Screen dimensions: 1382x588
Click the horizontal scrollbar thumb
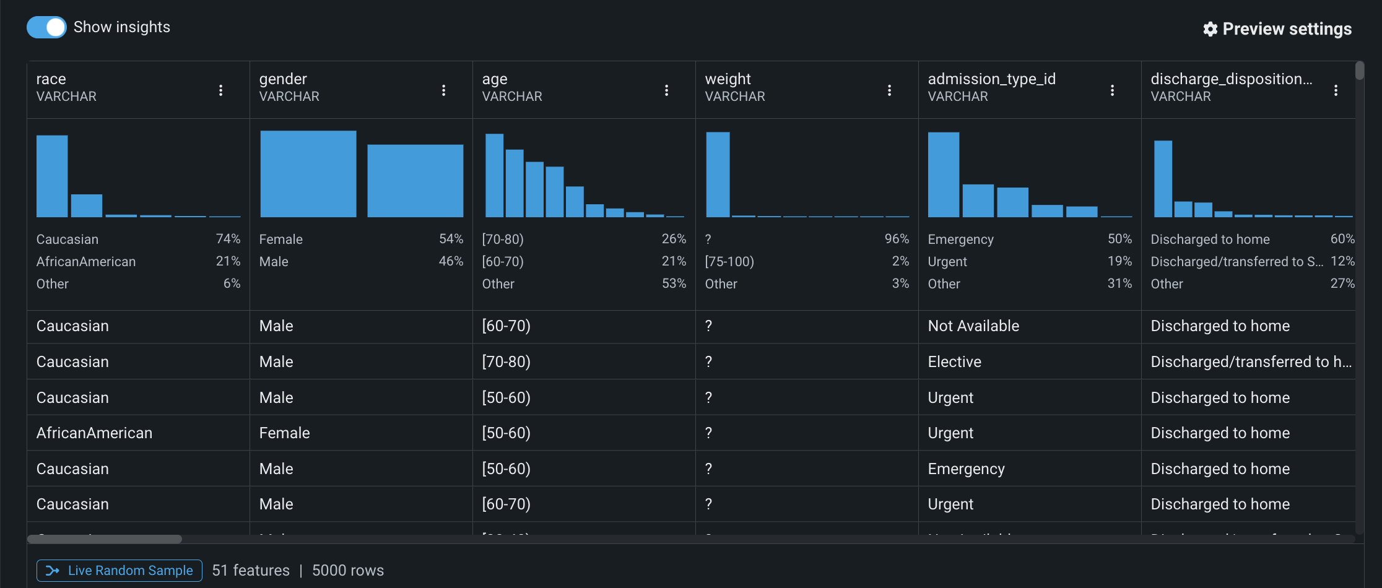click(x=105, y=539)
